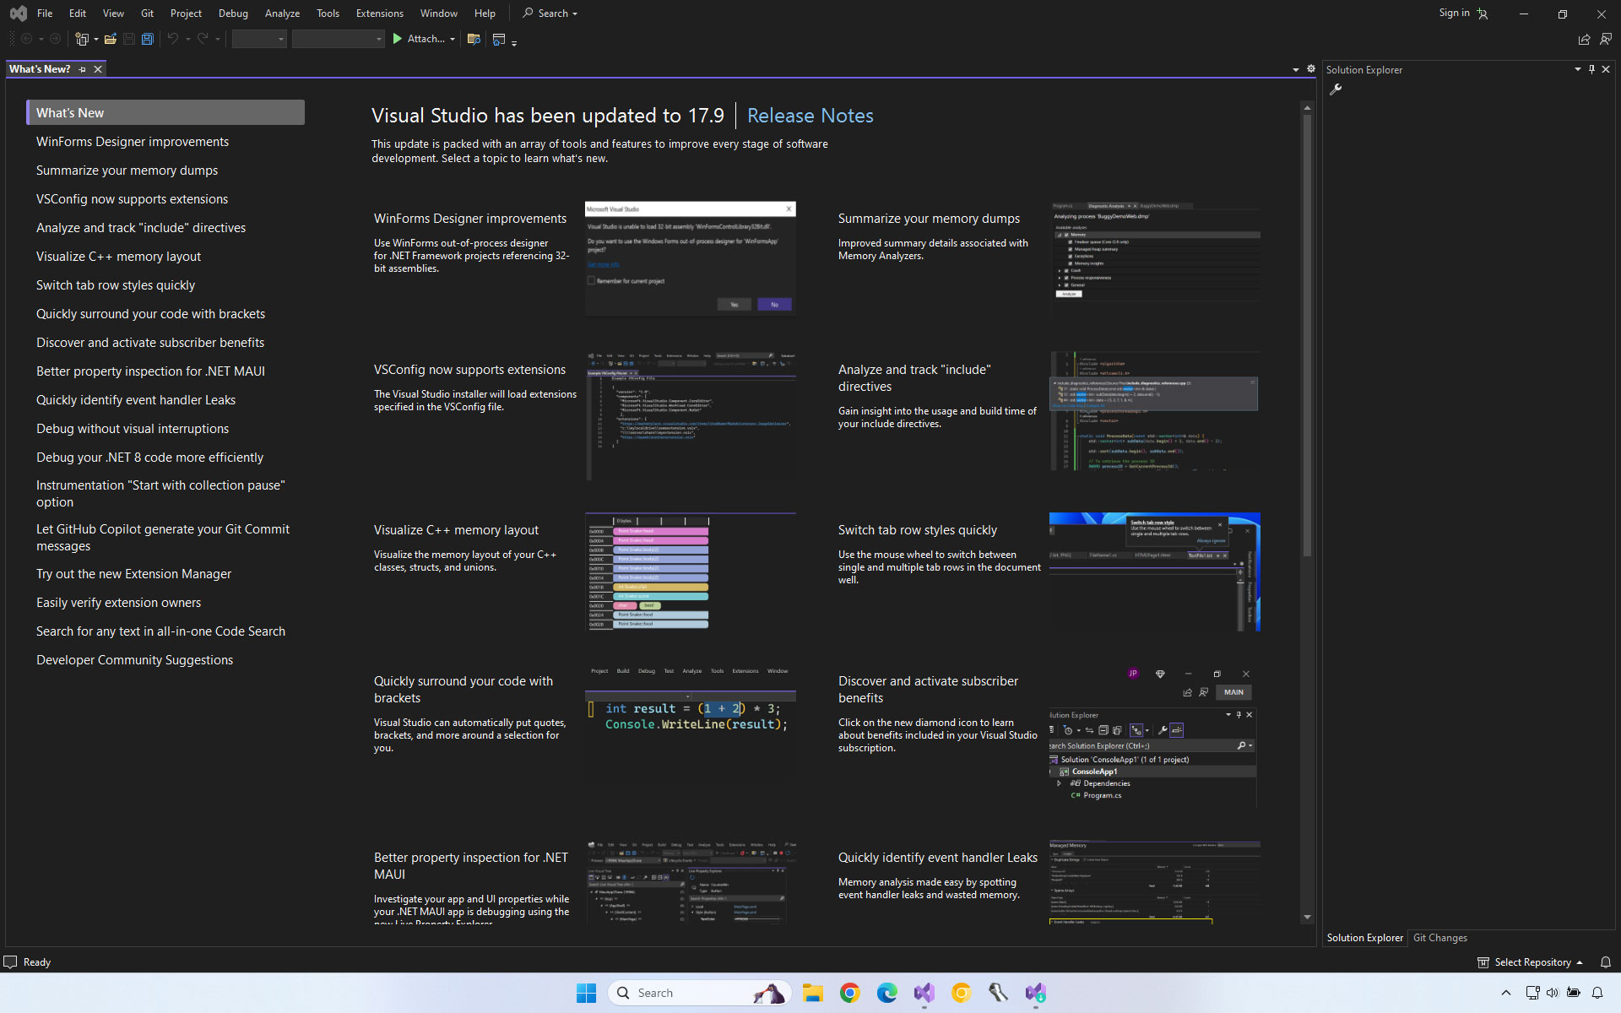The image size is (1621, 1013).
Task: Click the Visualize C++ memory layout thumbnail
Action: coord(691,572)
